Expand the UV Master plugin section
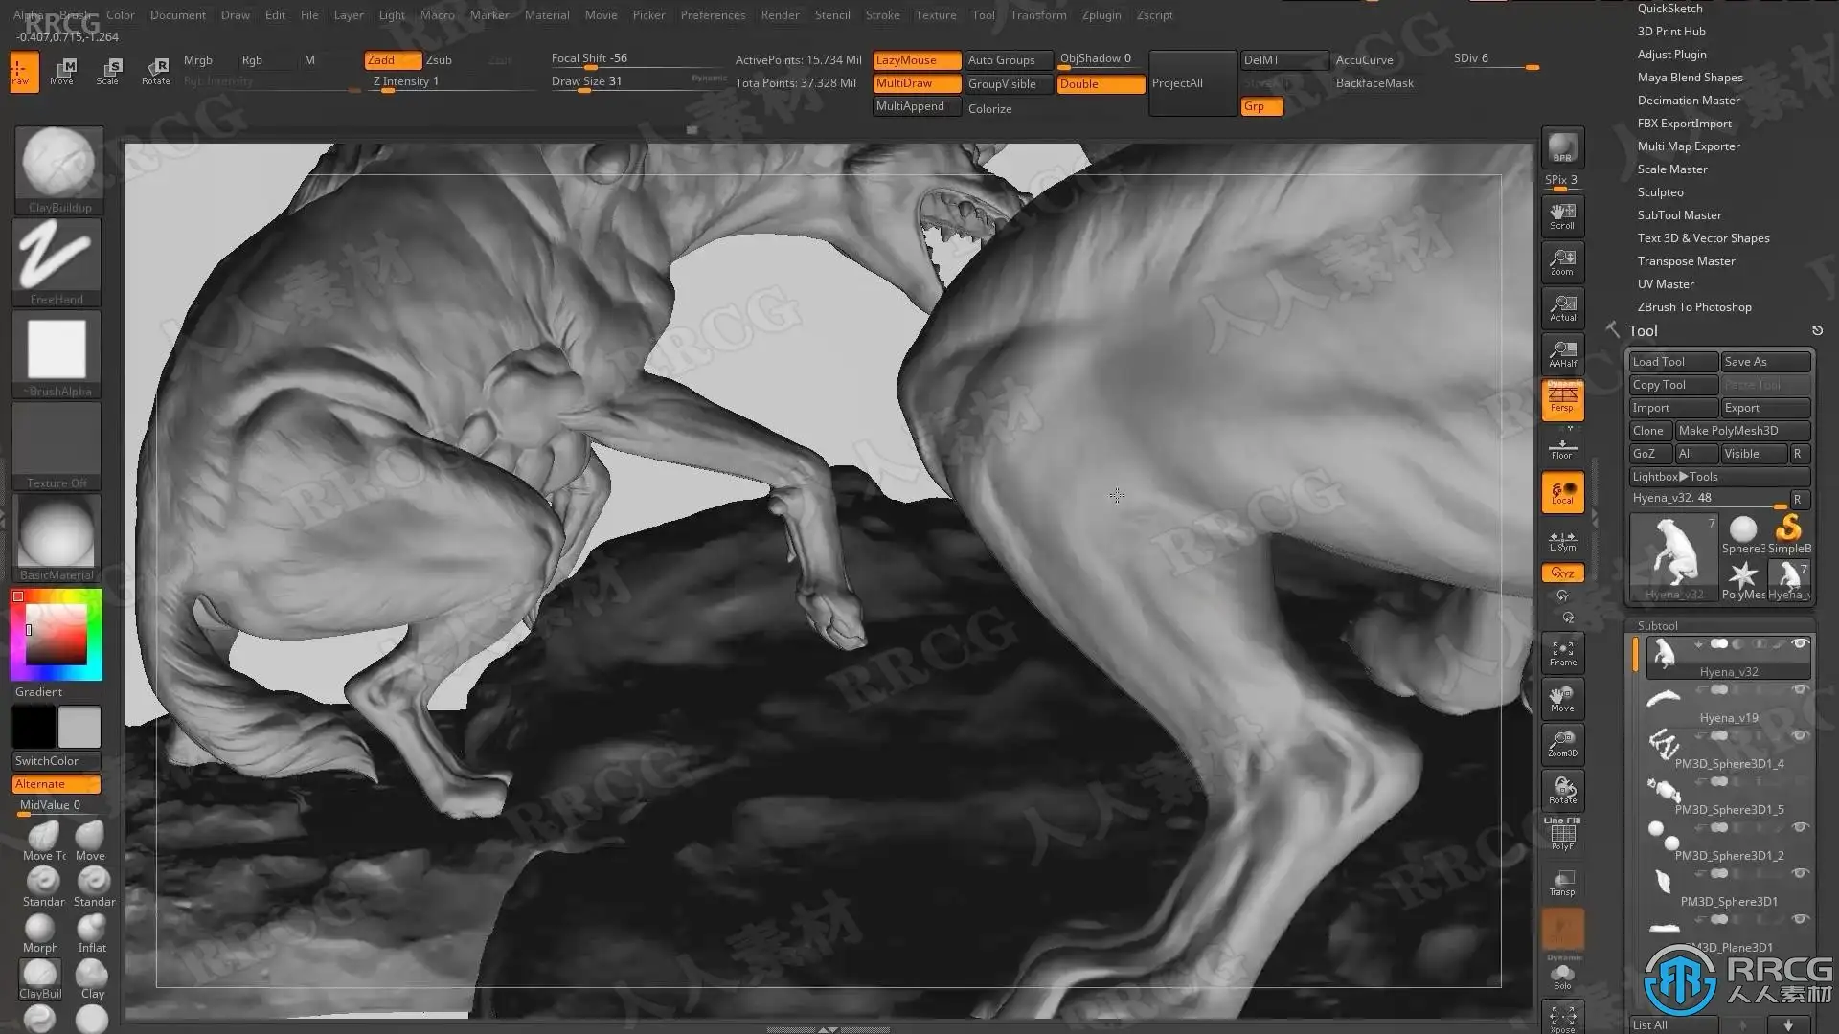 point(1665,284)
